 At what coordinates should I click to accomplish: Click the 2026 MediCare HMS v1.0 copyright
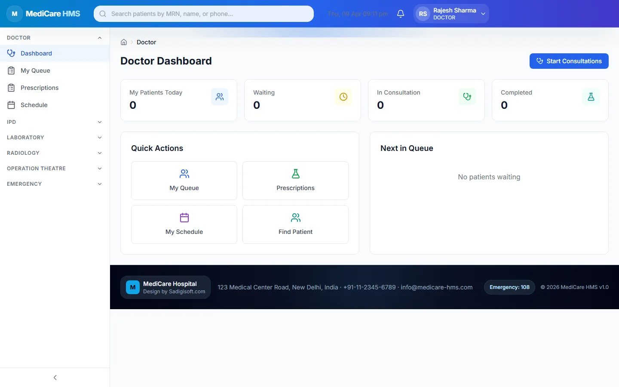[x=575, y=287]
